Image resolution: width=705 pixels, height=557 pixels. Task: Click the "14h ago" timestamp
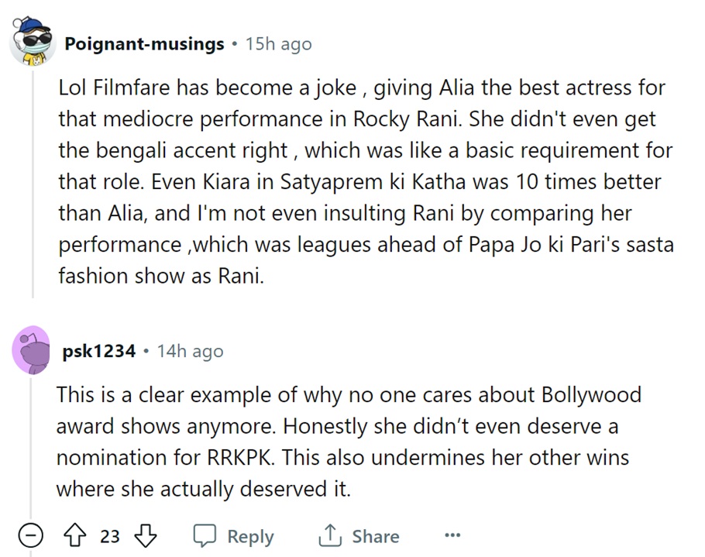tap(190, 352)
